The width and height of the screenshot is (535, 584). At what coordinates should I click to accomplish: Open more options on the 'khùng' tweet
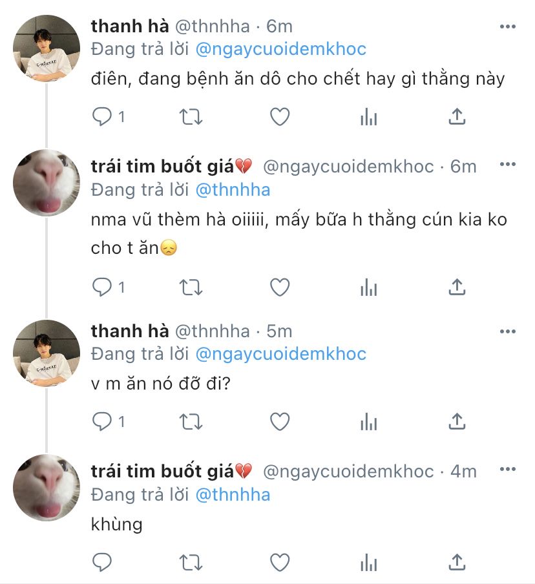[508, 472]
